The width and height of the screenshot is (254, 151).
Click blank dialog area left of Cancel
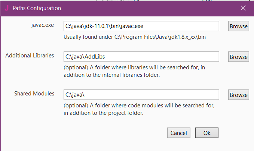[94, 133]
